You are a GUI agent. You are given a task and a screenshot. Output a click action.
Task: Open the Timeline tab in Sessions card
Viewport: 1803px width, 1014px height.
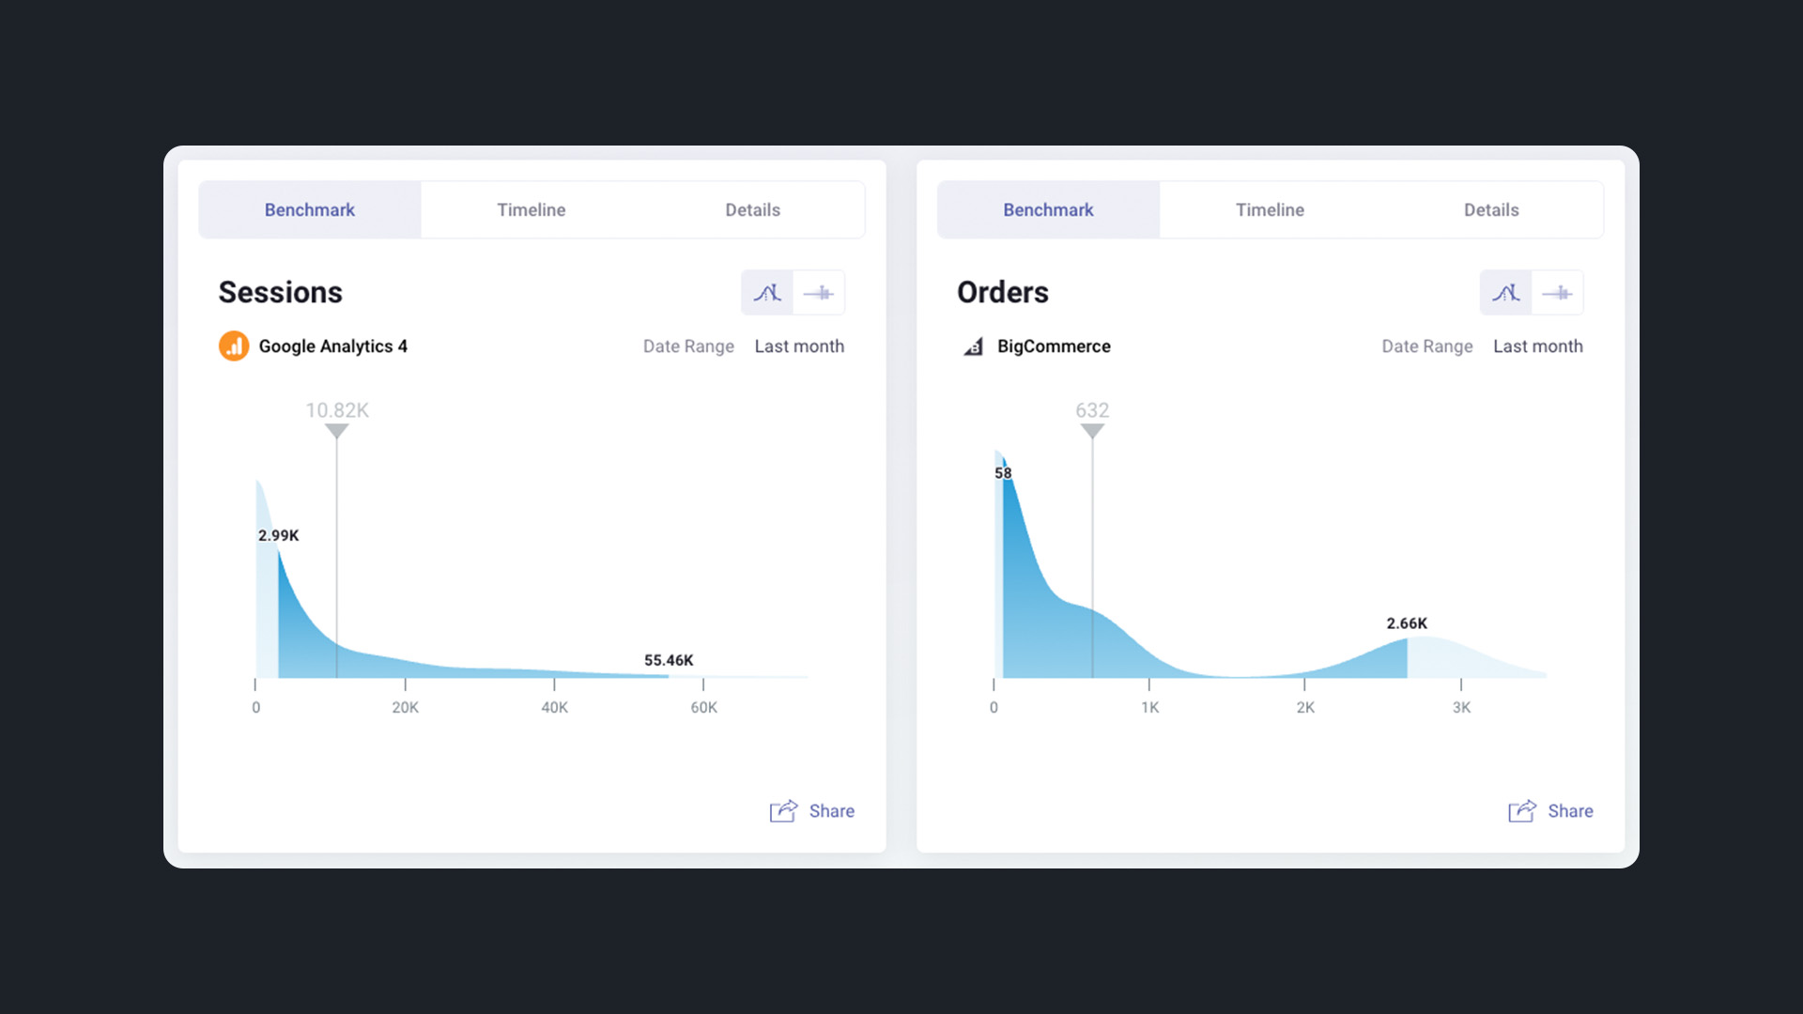click(x=531, y=210)
